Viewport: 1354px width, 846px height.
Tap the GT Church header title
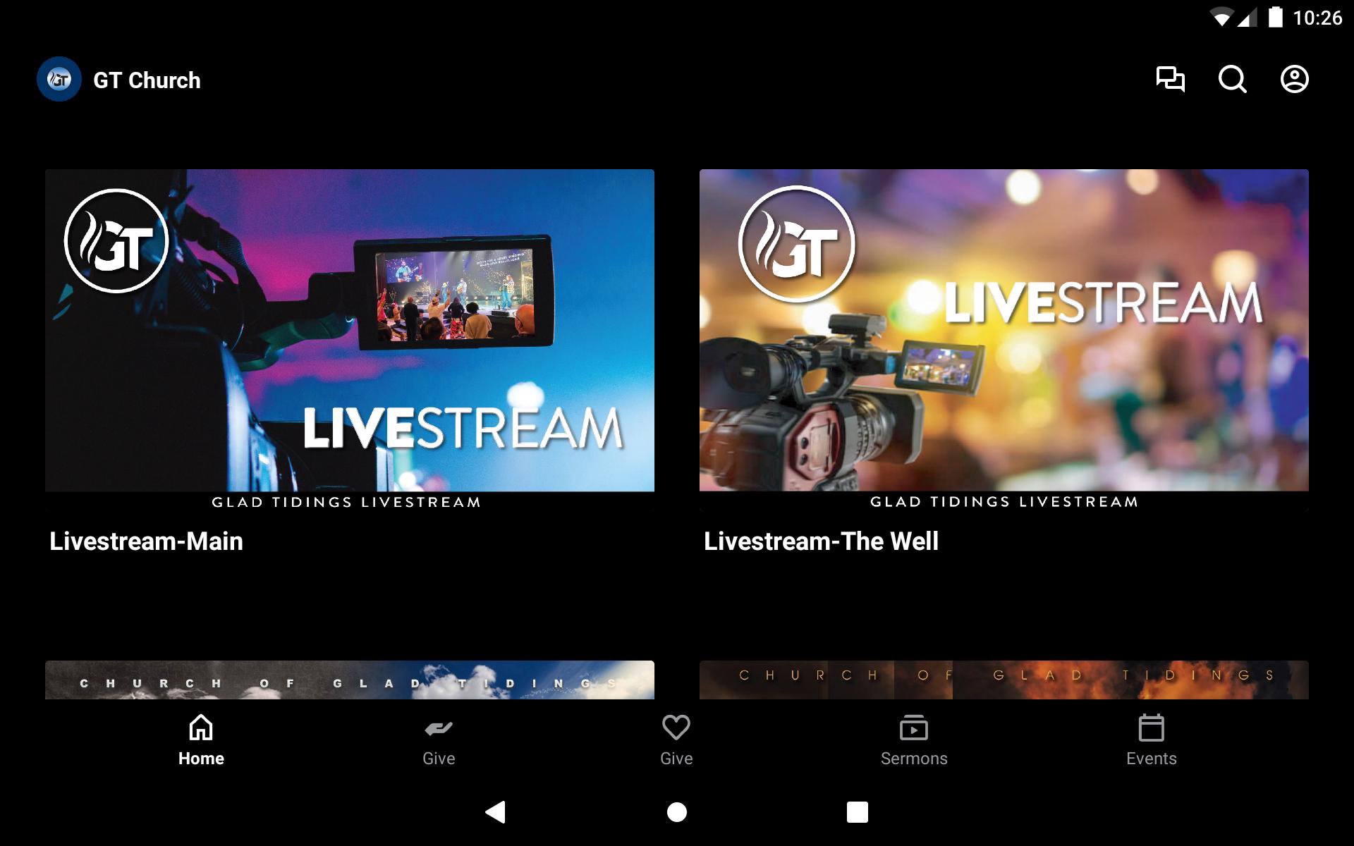(x=147, y=80)
